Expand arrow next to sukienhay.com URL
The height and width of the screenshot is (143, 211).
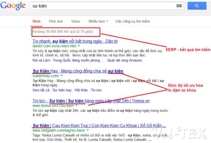[x=62, y=76]
